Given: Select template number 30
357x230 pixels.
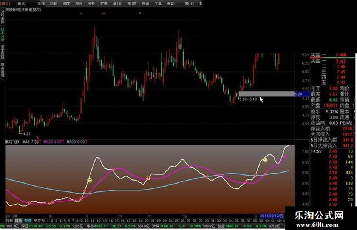Looking at the screenshot, I should click(x=207, y=221).
